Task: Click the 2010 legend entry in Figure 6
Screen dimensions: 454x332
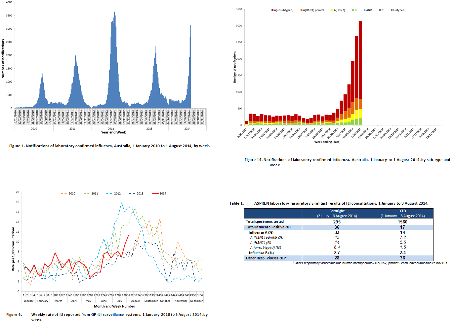Action: pos(68,194)
